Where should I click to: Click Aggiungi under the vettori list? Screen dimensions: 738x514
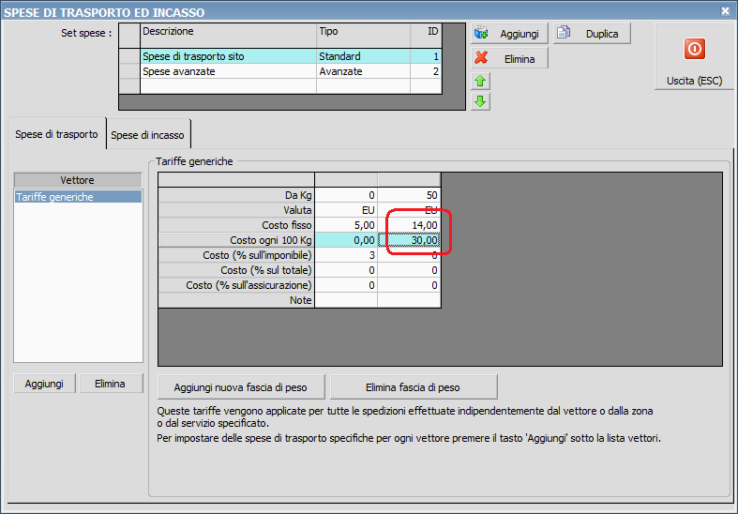tap(44, 384)
